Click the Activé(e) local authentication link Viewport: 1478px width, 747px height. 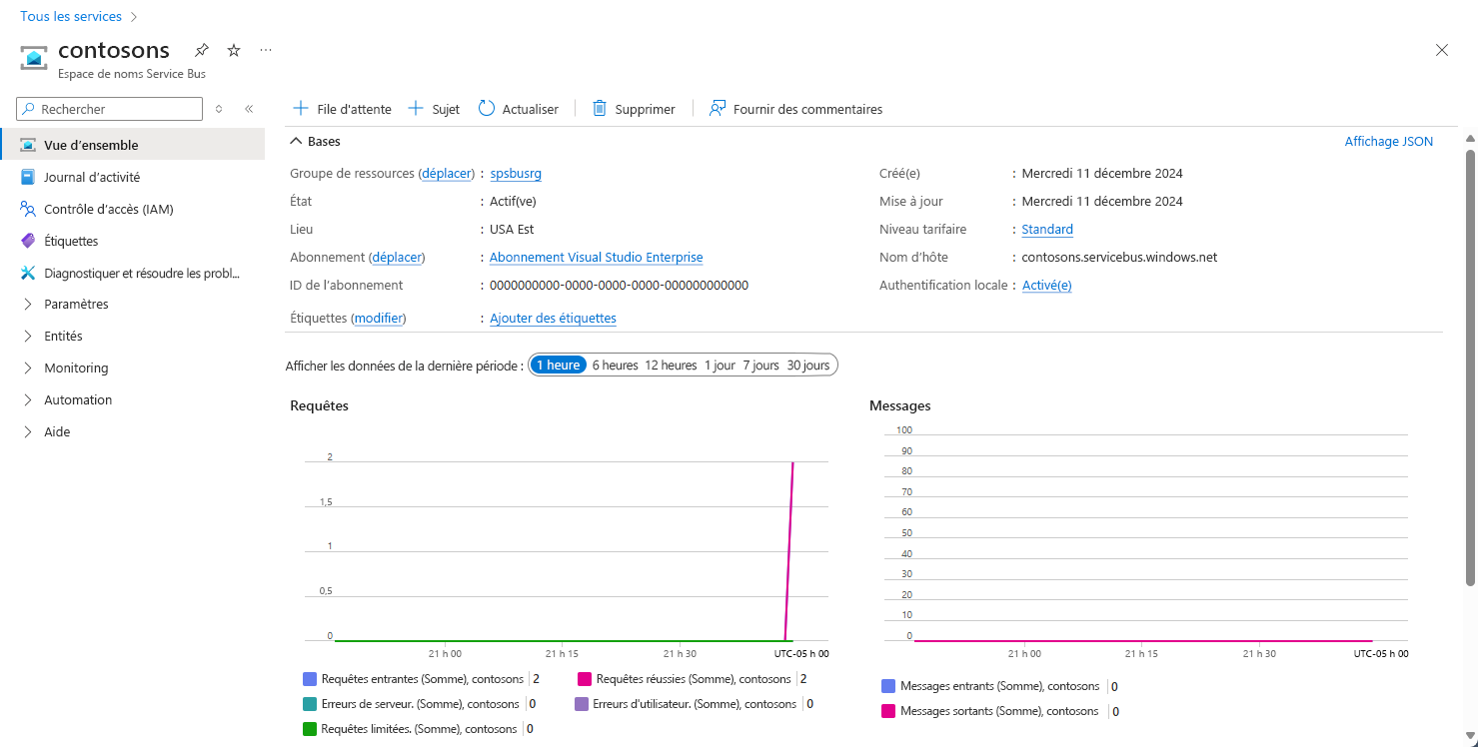coord(1047,286)
